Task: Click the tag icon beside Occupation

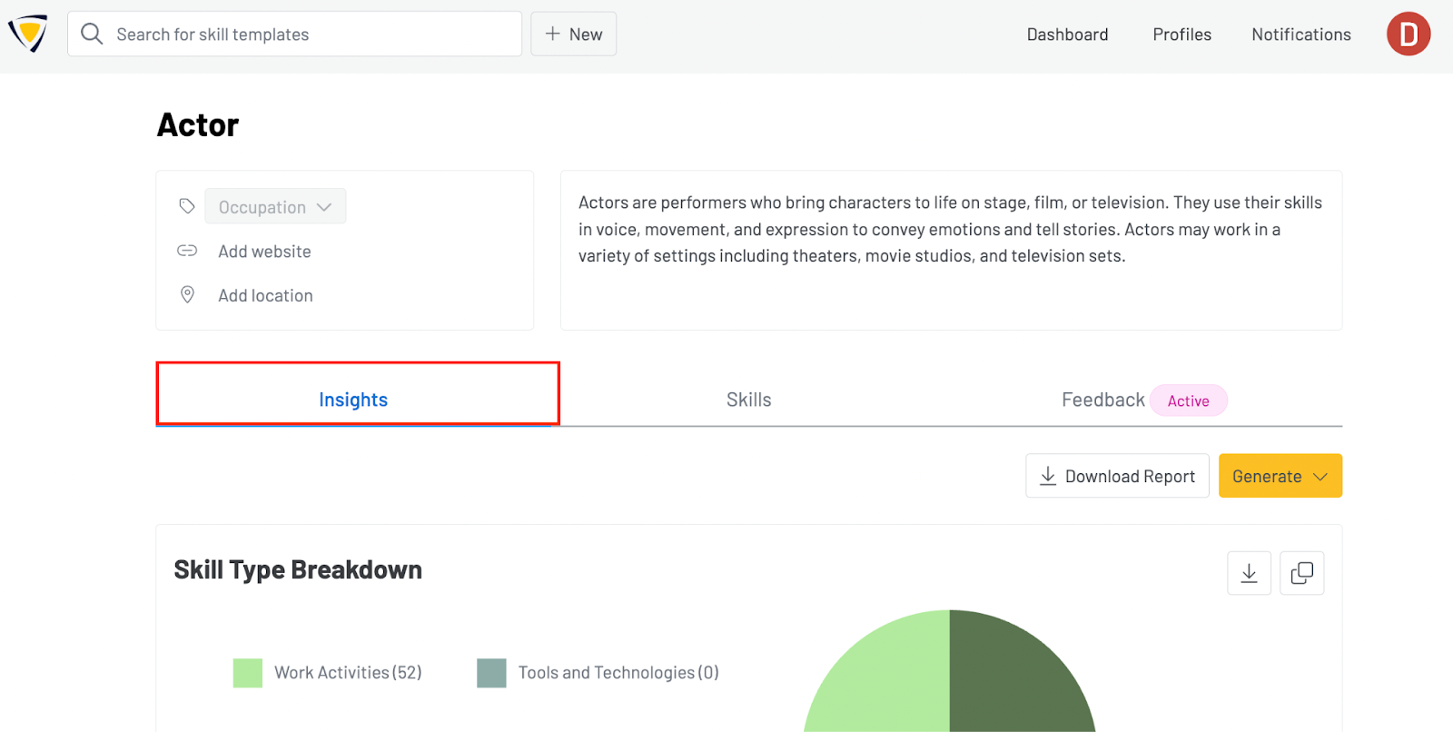Action: 187,206
